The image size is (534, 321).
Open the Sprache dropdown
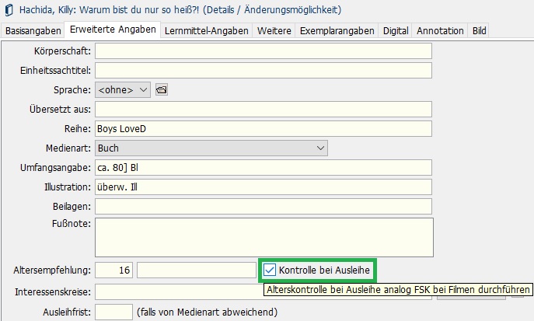123,90
